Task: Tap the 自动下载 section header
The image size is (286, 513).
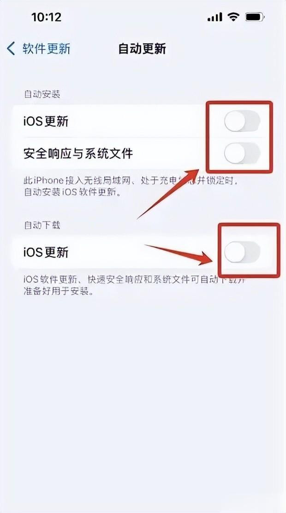Action: click(x=42, y=225)
